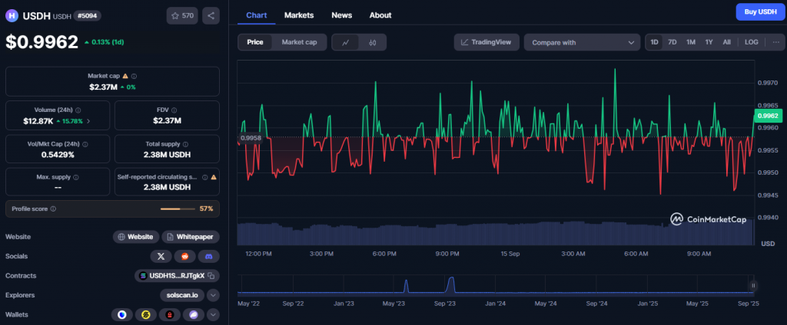Image resolution: width=787 pixels, height=325 pixels.
Task: Open the FDV info icon
Action: pyautogui.click(x=174, y=110)
